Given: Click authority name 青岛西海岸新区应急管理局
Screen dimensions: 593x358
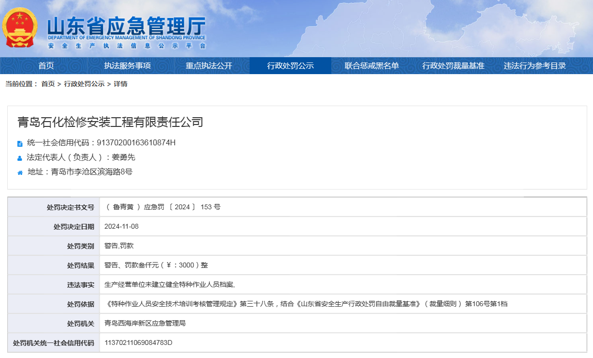Looking at the screenshot, I should (x=145, y=323).
